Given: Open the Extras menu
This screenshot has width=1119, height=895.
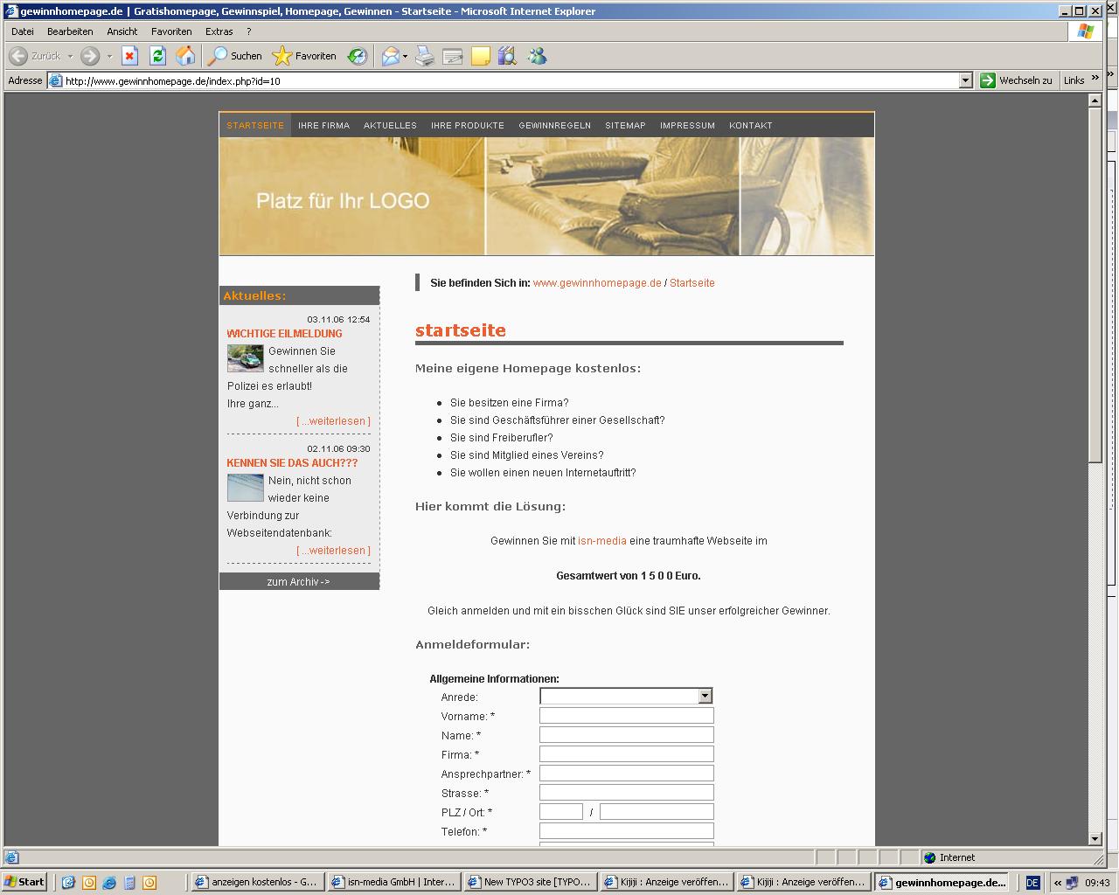Looking at the screenshot, I should pos(219,31).
